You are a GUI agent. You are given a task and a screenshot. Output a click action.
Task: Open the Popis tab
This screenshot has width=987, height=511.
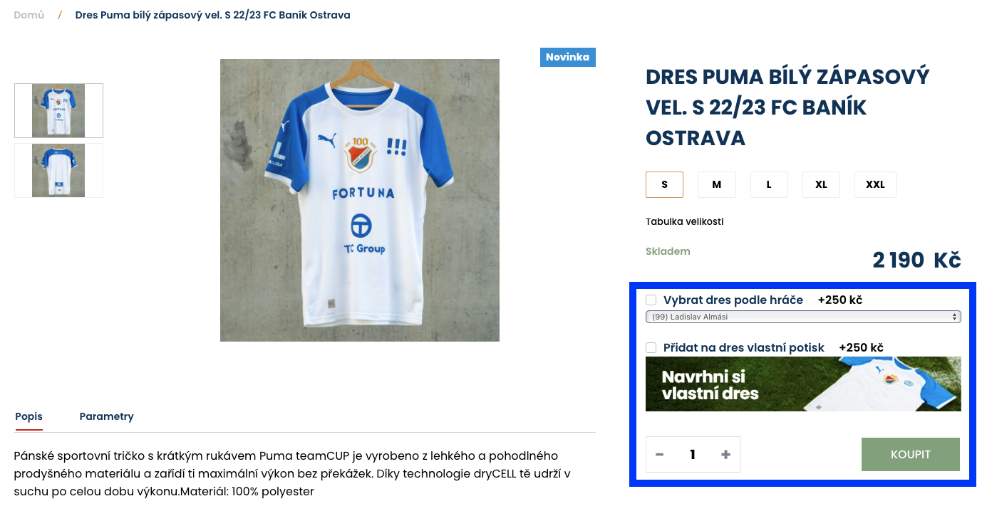point(29,416)
